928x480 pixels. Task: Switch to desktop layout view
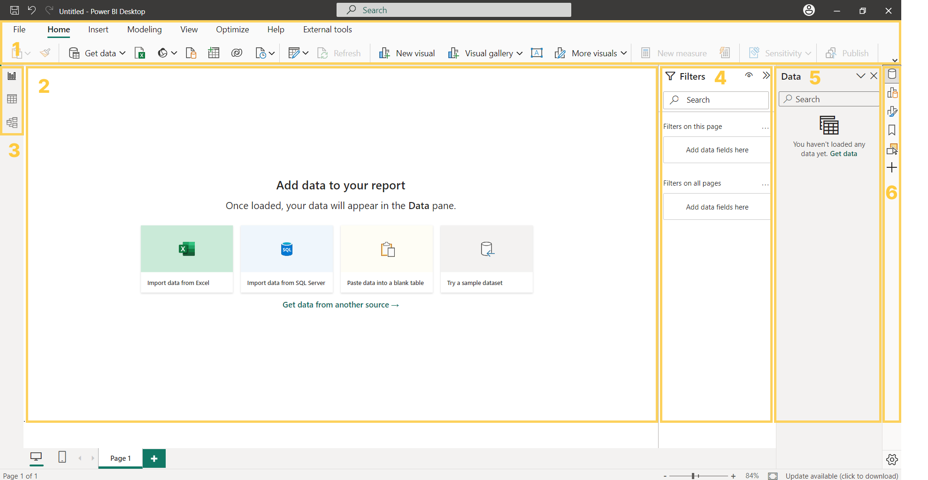36,457
